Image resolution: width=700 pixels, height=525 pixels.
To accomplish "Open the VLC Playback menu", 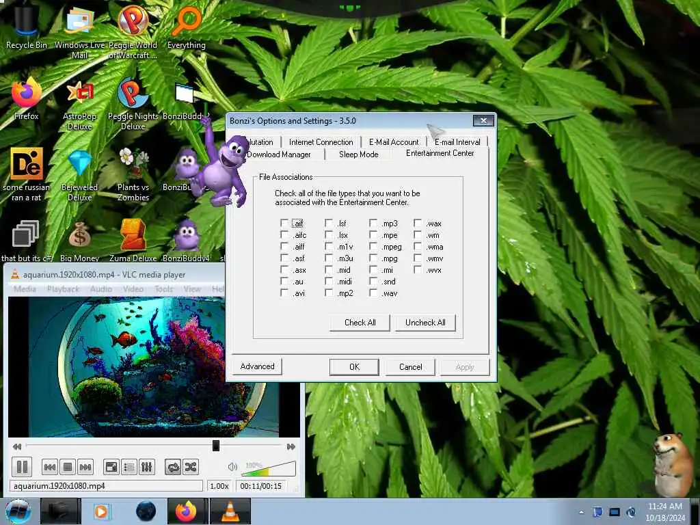I will click(63, 289).
